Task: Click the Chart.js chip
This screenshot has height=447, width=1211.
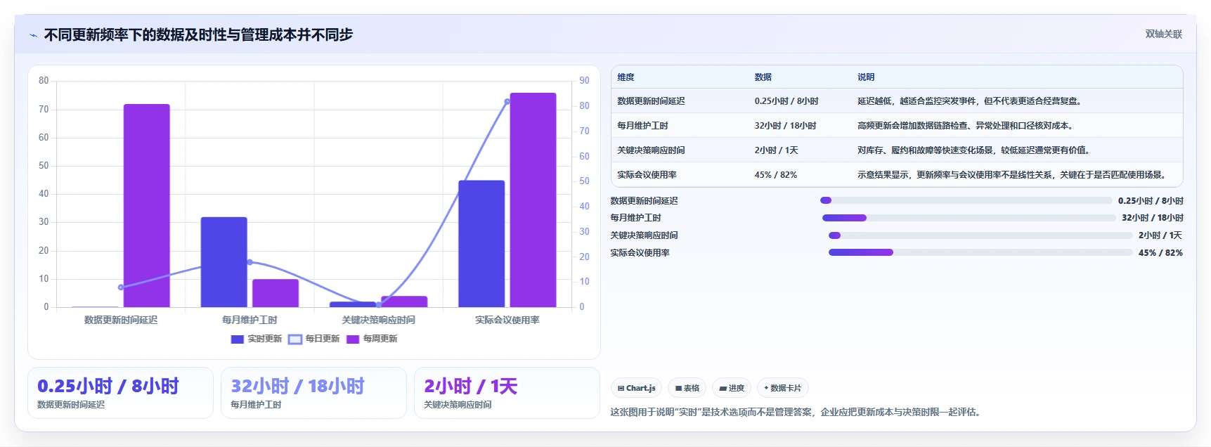Action: click(637, 388)
